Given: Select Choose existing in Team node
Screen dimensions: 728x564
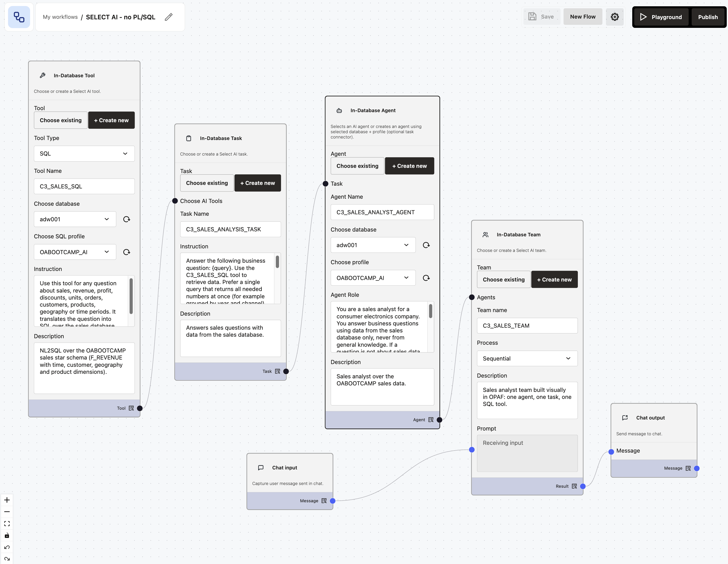Looking at the screenshot, I should [x=504, y=279].
